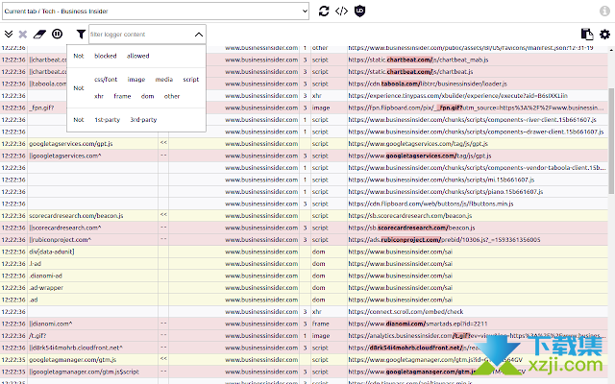Toggle the image type filter
The height and width of the screenshot is (384, 615).
point(136,80)
